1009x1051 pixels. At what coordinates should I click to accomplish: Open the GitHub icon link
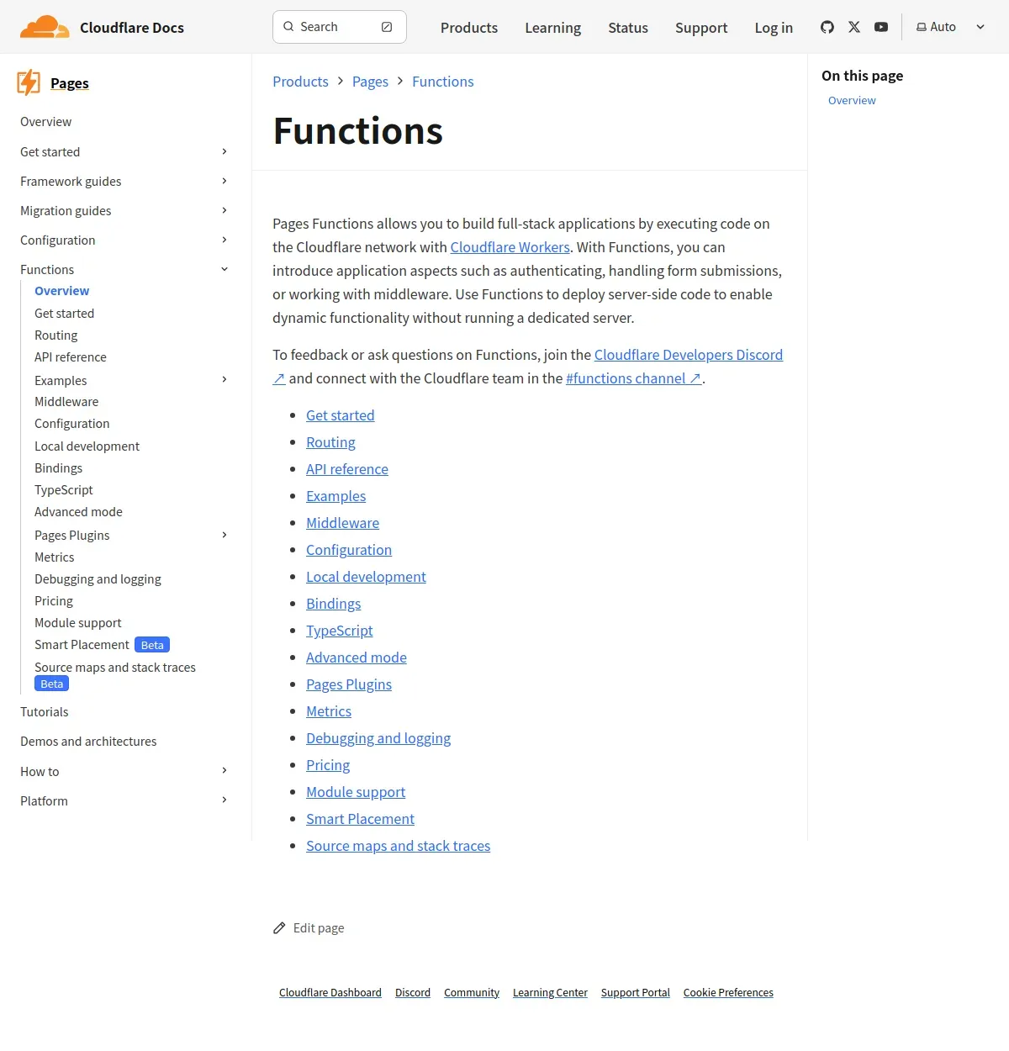pyautogui.click(x=827, y=27)
